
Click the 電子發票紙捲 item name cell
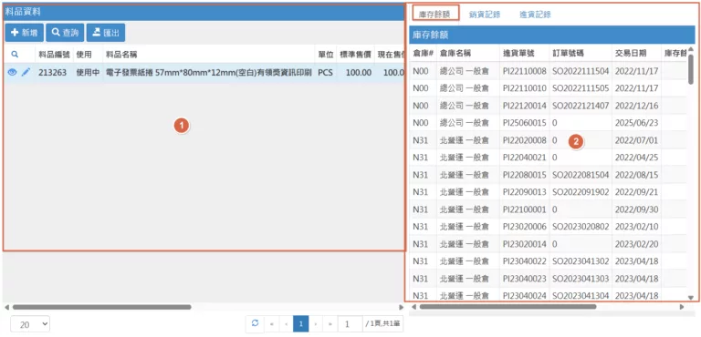pyautogui.click(x=208, y=72)
